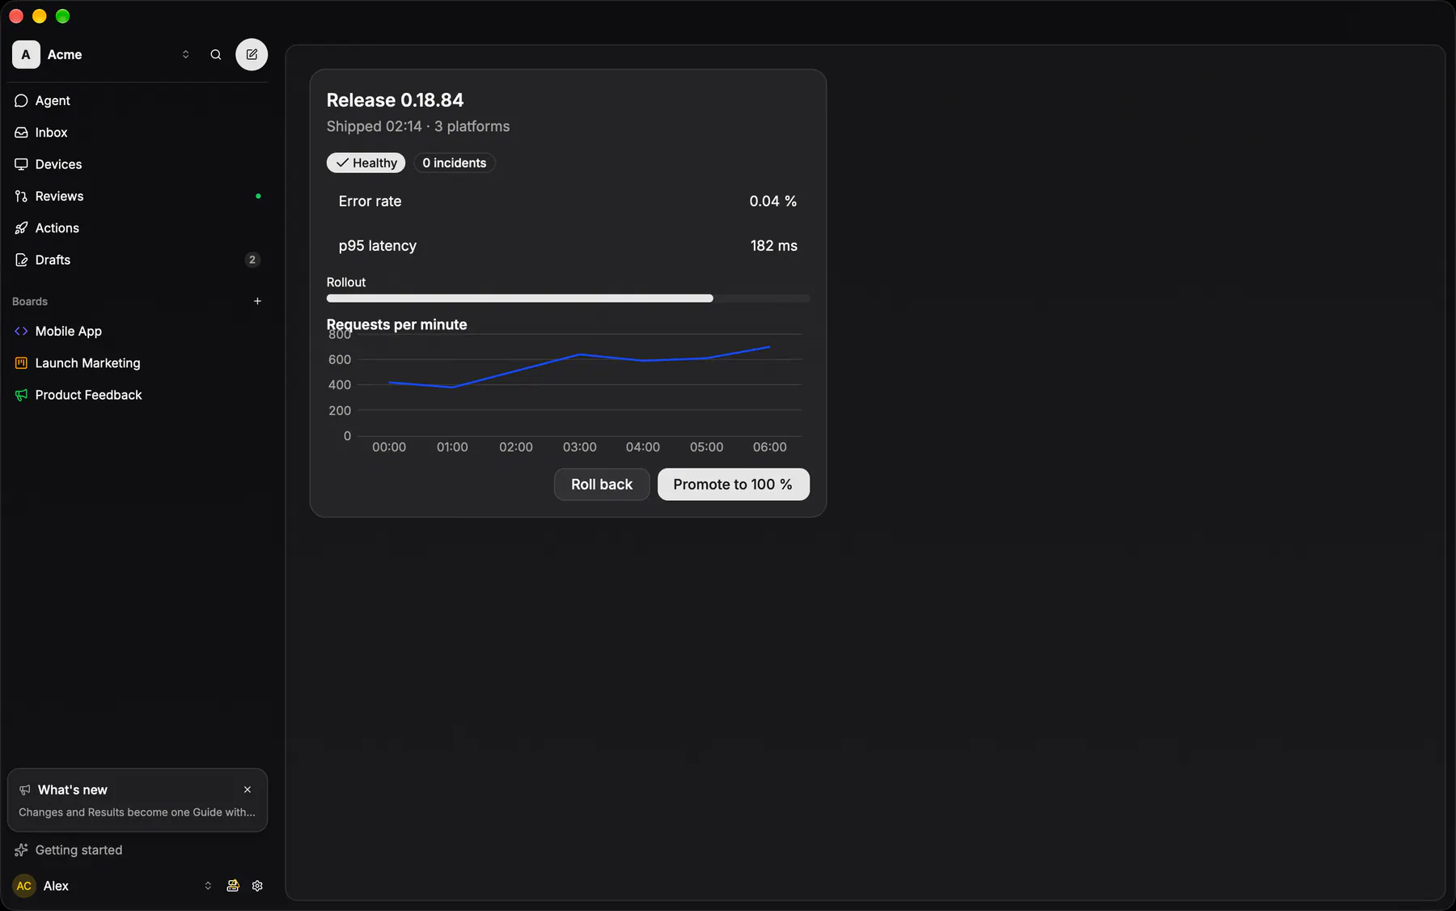Add a new board with plus icon
Image resolution: width=1456 pixels, height=911 pixels.
click(257, 301)
